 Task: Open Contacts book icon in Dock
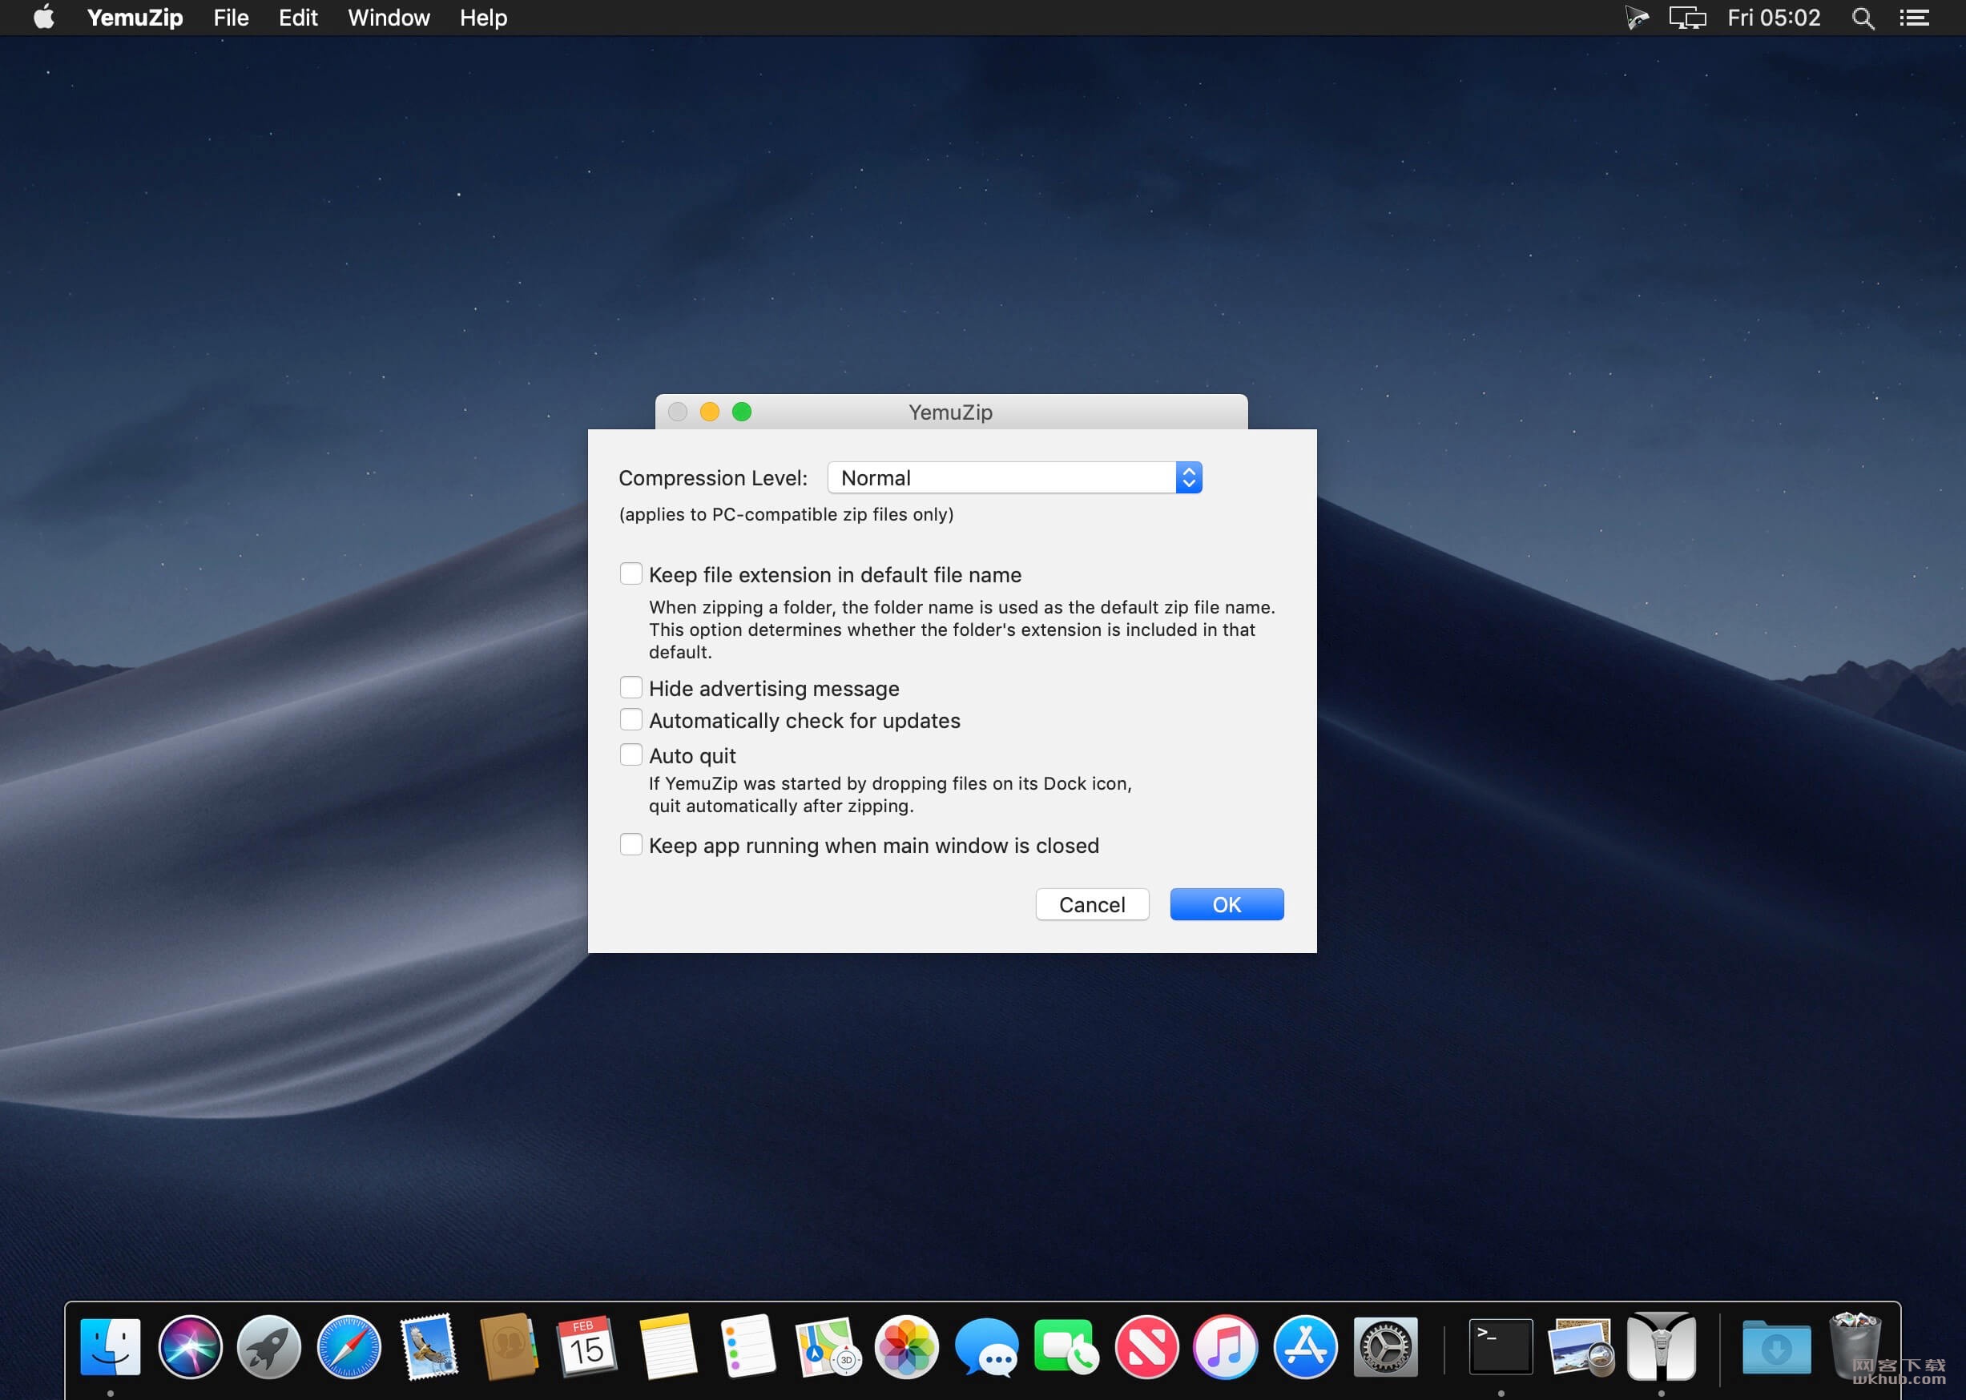(508, 1346)
